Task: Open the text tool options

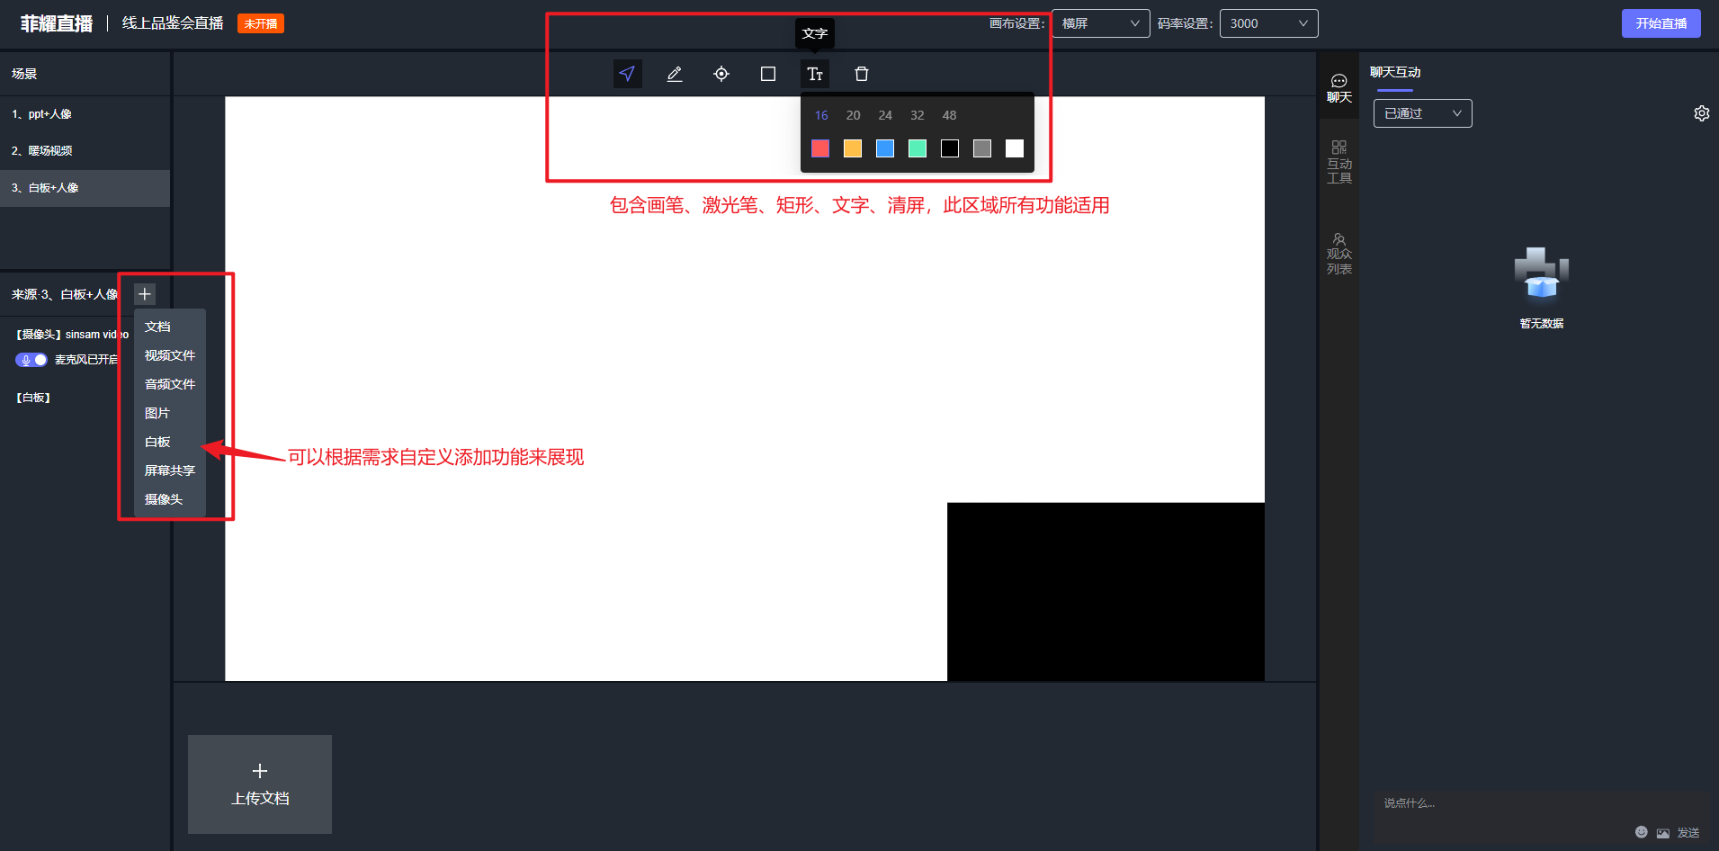Action: (815, 74)
